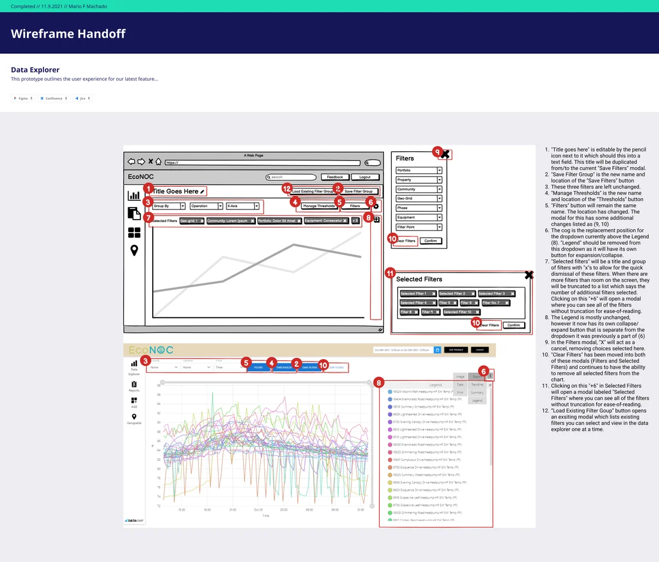This screenshot has width=659, height=562.
Task: Open wireframe sidebar bar chart icon
Action: point(134,196)
